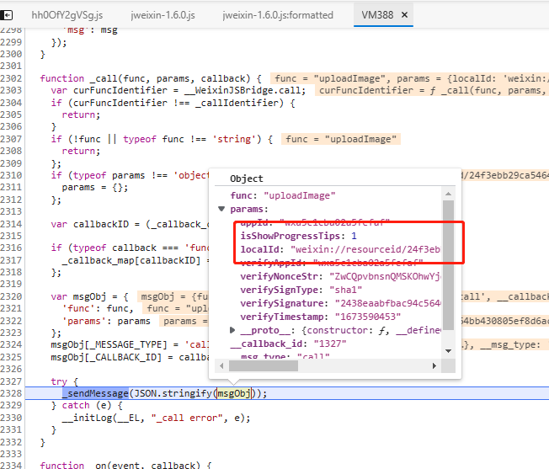549x469 pixels.
Task: Click the popup's horizontal scrollbar right arrow
Action: point(434,365)
